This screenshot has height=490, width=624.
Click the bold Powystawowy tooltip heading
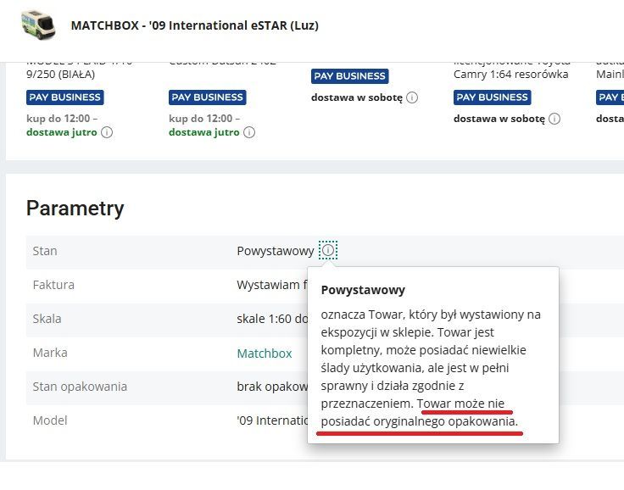[363, 289]
